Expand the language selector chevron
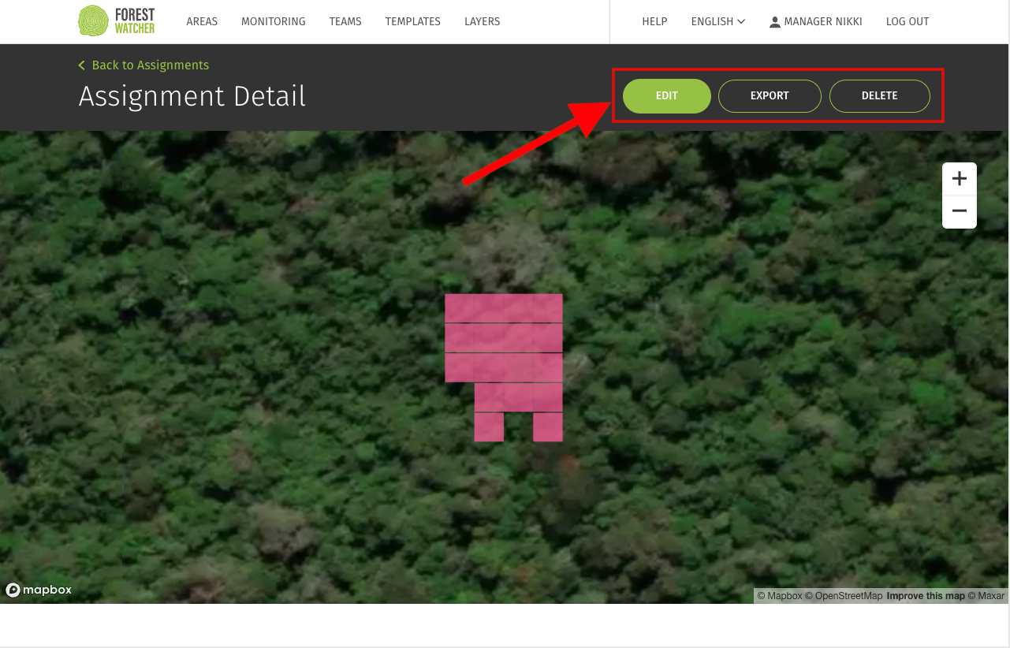The width and height of the screenshot is (1010, 648). (741, 21)
